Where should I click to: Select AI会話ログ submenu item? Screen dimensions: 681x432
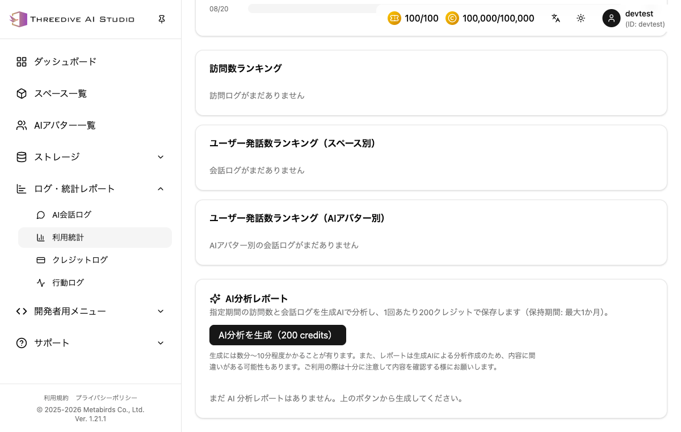pyautogui.click(x=95, y=215)
